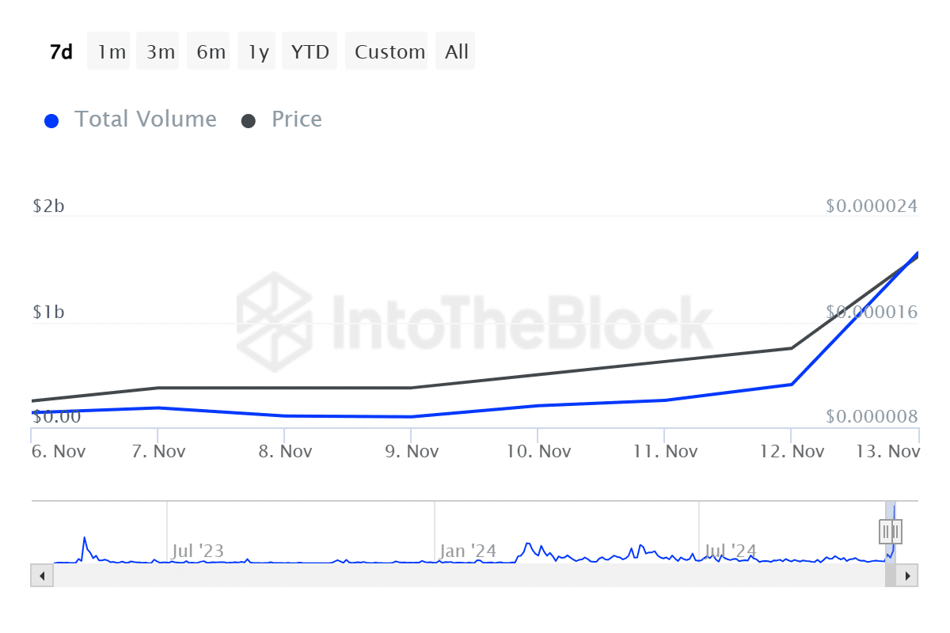950x633 pixels.
Task: Open the Custom date range option
Action: pos(387,51)
